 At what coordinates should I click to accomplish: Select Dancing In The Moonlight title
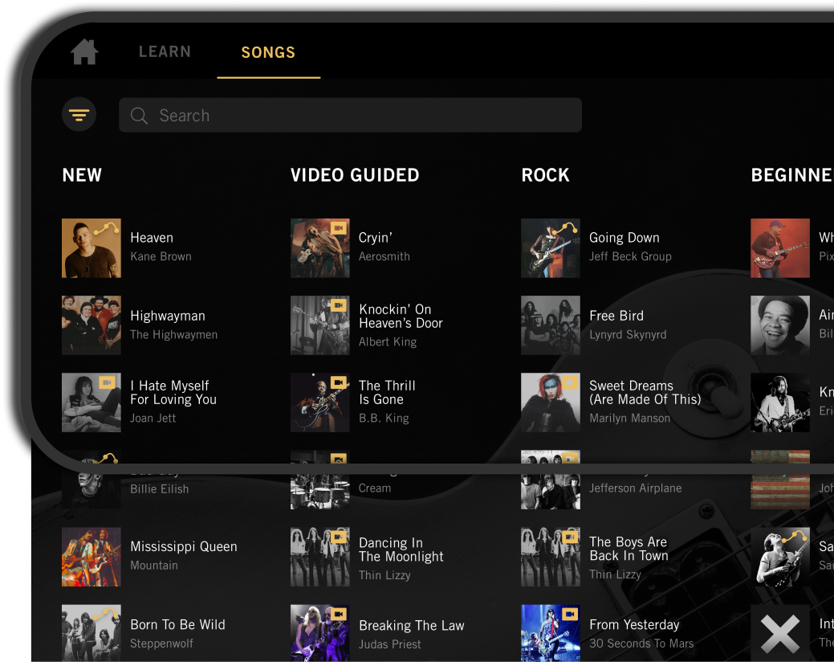tap(401, 550)
